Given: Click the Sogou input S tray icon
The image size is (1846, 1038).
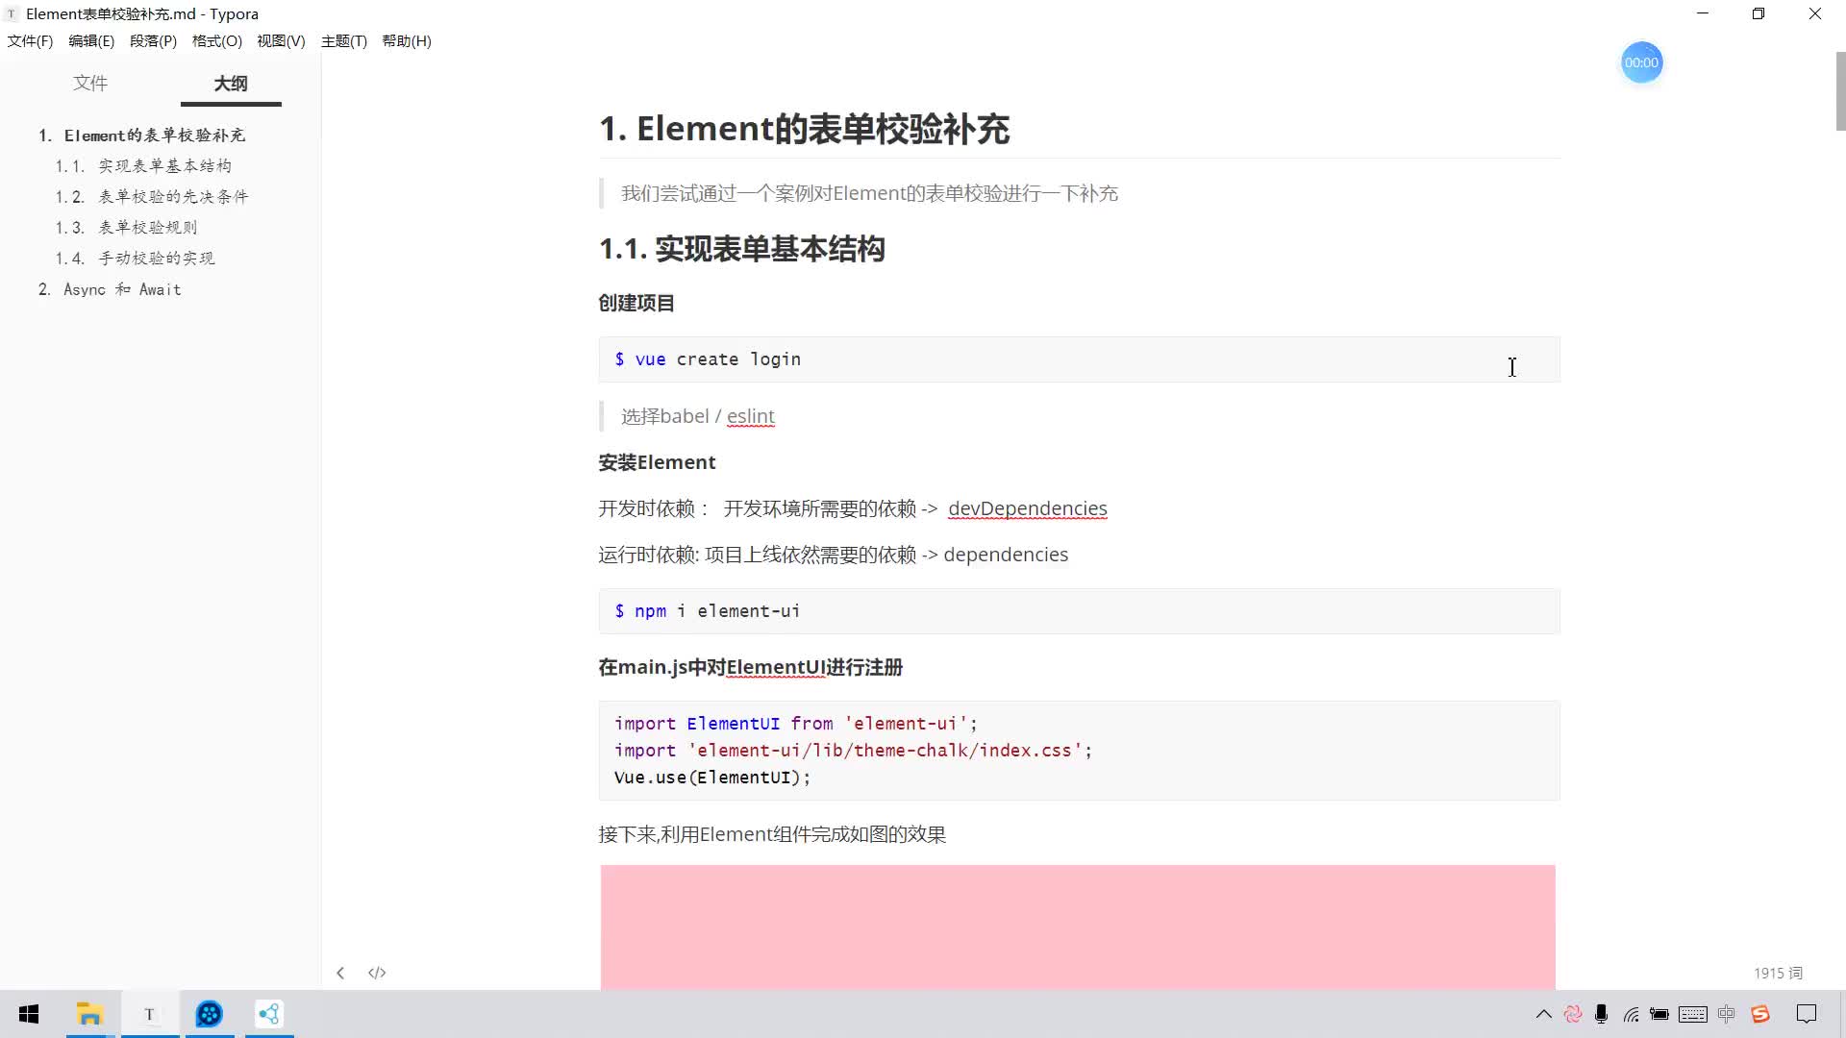Looking at the screenshot, I should pos(1760,1014).
